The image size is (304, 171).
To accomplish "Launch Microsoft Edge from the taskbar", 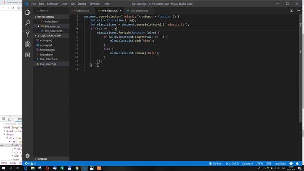I will point(25,168).
